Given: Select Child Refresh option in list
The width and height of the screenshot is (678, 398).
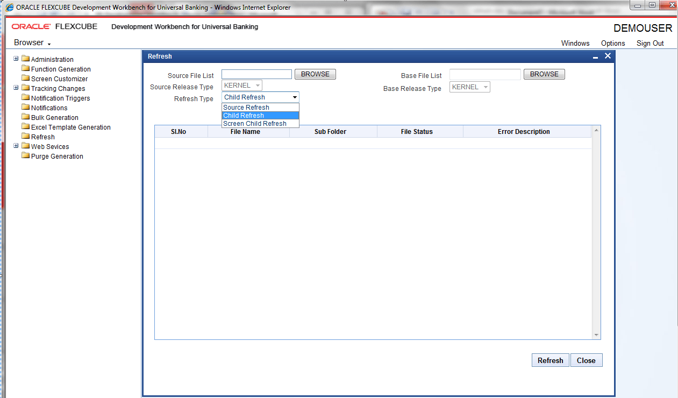Looking at the screenshot, I should pos(260,116).
